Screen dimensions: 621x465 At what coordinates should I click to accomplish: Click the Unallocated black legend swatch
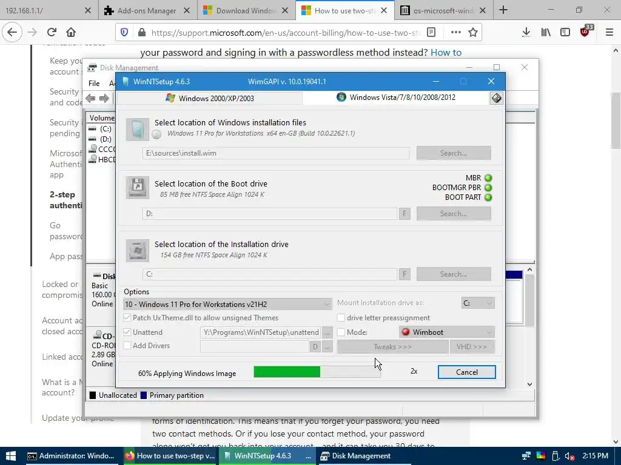(x=93, y=395)
